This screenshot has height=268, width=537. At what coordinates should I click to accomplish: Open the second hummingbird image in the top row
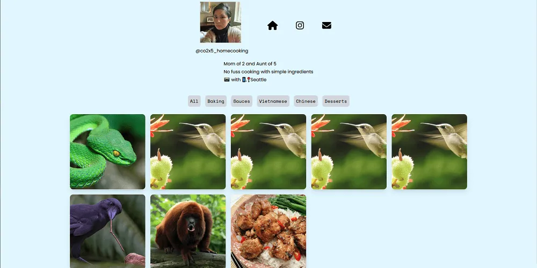268,152
